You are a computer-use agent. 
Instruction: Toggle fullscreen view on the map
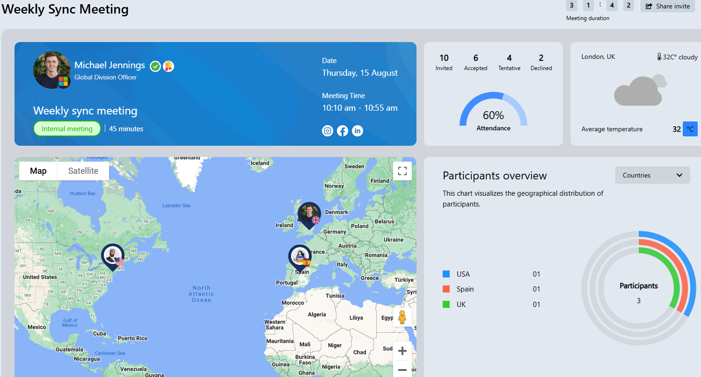coord(402,171)
